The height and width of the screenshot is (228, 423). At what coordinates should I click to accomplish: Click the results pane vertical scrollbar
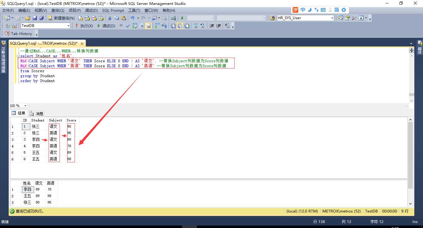point(411,161)
